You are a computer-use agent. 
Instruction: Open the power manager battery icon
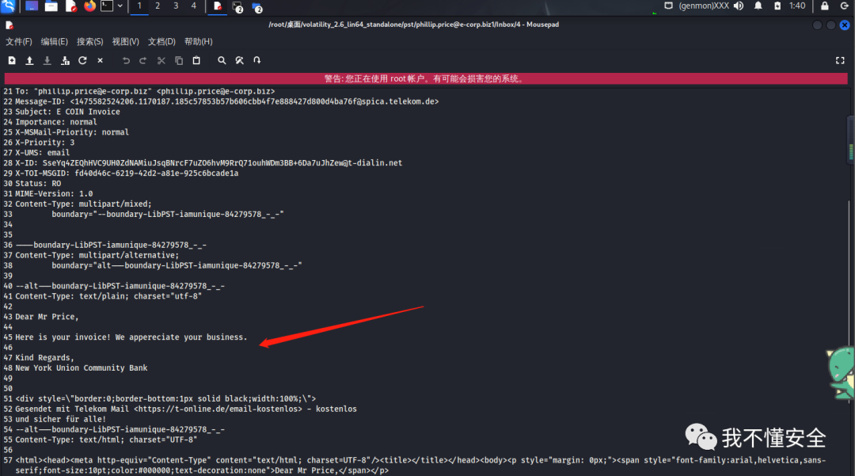click(x=777, y=6)
